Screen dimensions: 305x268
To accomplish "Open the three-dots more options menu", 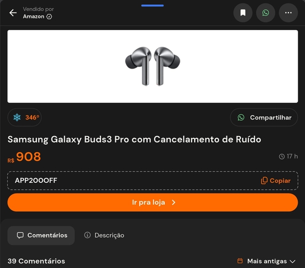I will (288, 13).
